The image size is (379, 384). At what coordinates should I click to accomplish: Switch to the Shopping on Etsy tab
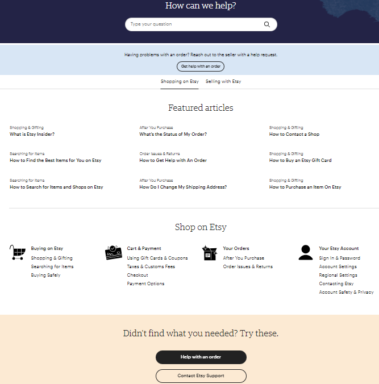pyautogui.click(x=180, y=81)
